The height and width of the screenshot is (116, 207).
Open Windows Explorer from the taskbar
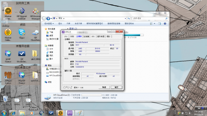coord(22,113)
